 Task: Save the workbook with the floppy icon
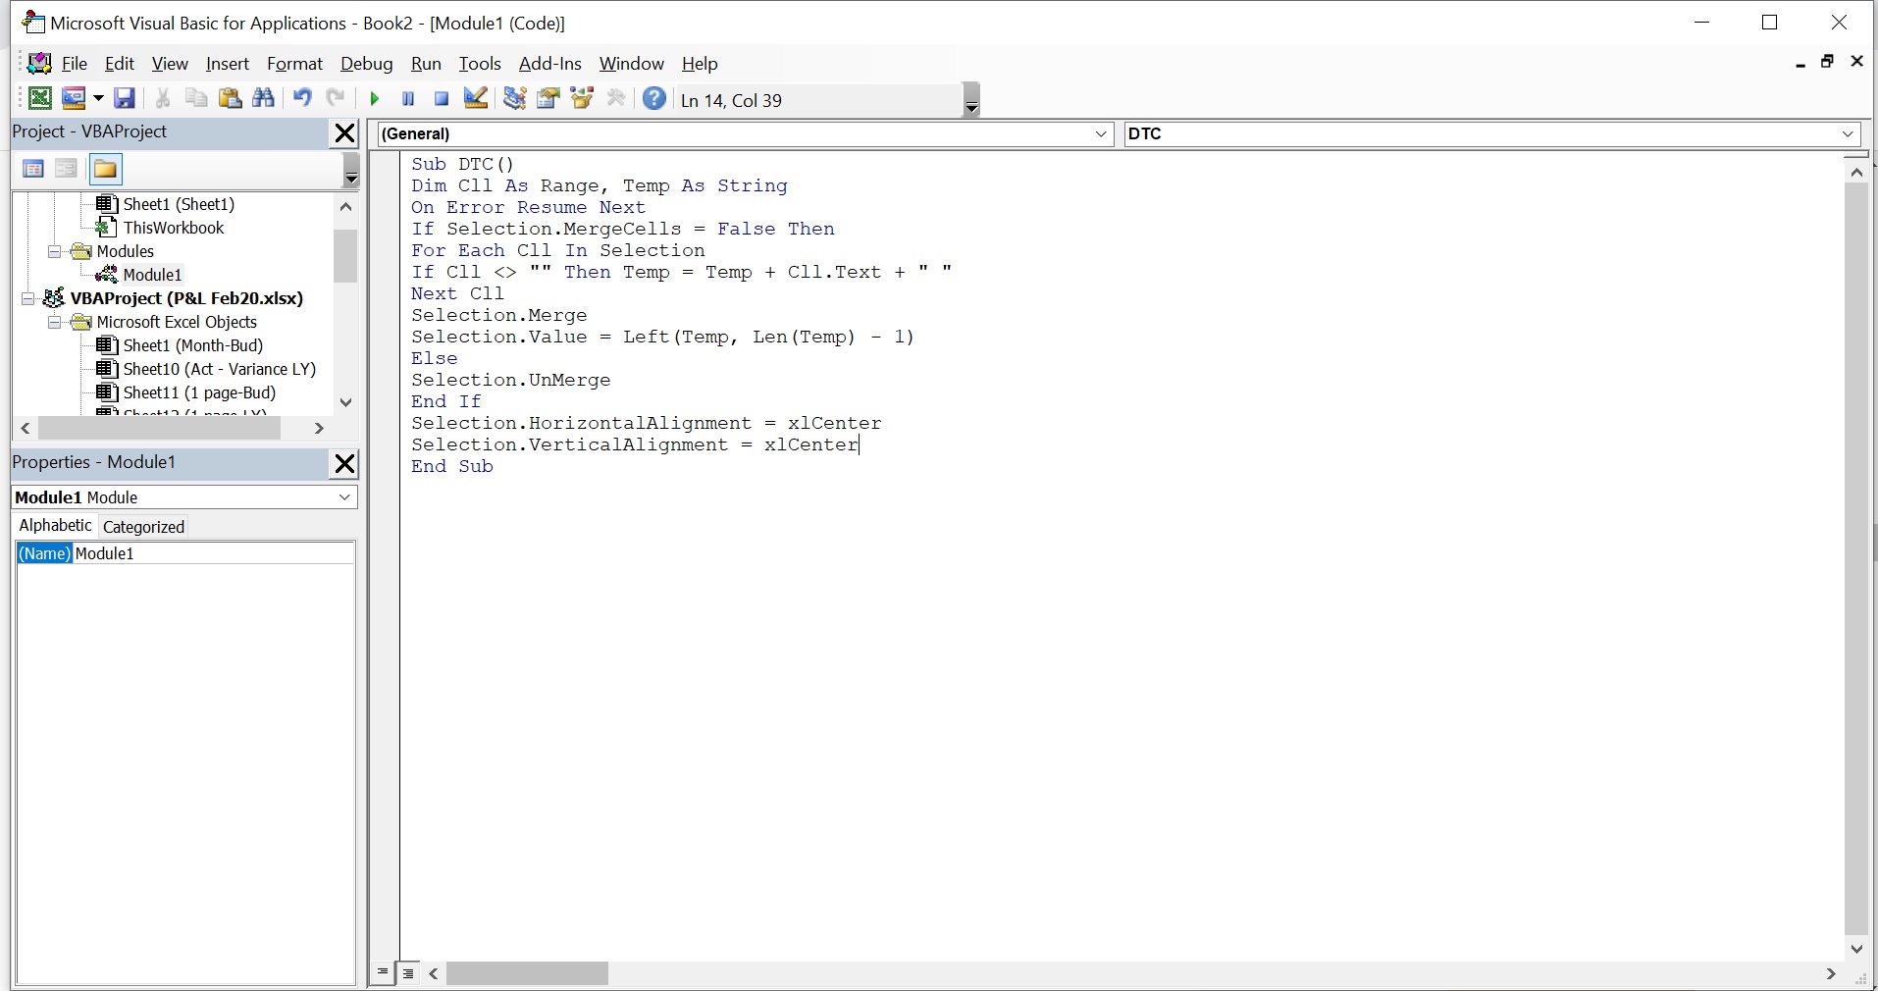tap(125, 98)
